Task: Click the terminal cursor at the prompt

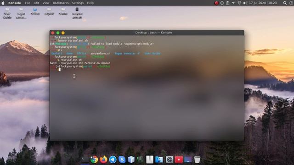Action: coord(60,70)
